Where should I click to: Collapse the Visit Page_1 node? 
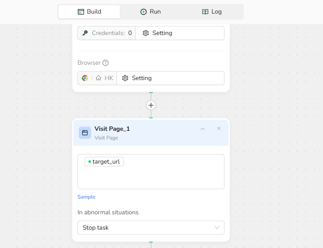(203, 129)
